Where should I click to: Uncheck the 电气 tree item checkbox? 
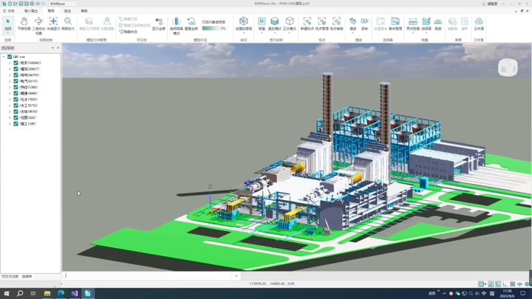click(16, 81)
